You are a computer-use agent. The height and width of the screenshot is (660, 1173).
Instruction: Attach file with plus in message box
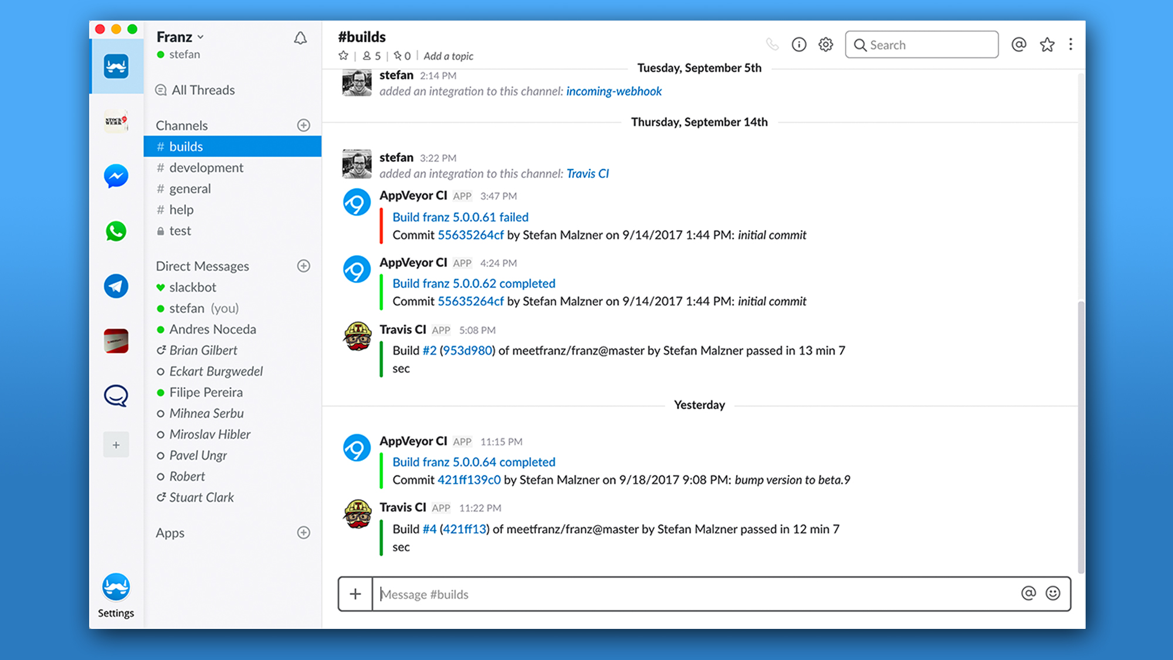pyautogui.click(x=355, y=594)
